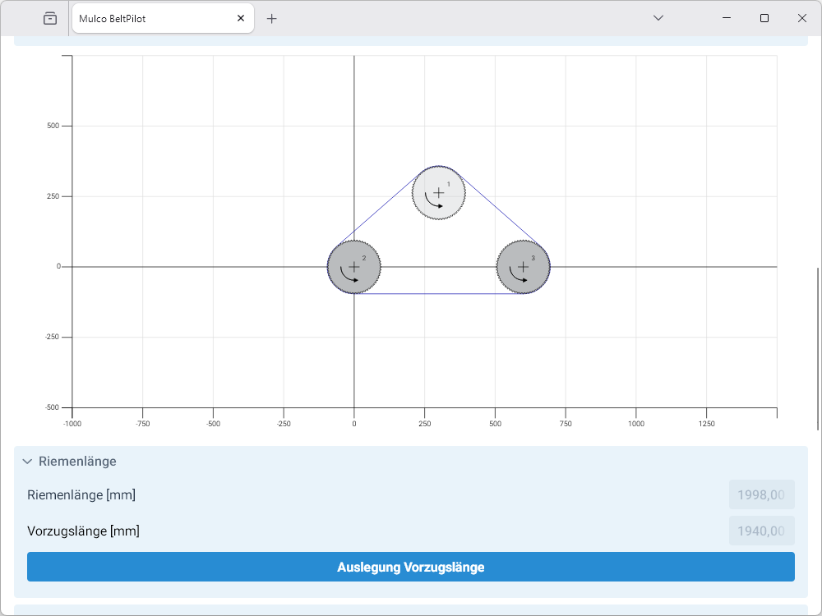Collapse the Riemenlänge section chevron
The image size is (822, 616).
coord(27,462)
